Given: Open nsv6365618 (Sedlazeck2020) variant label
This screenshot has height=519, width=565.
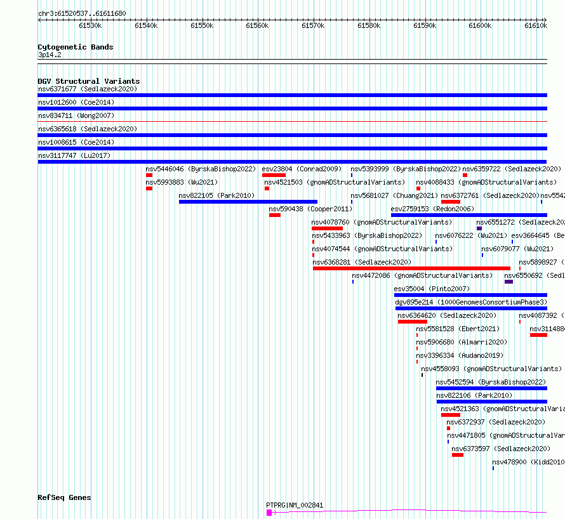Looking at the screenshot, I should (x=88, y=129).
